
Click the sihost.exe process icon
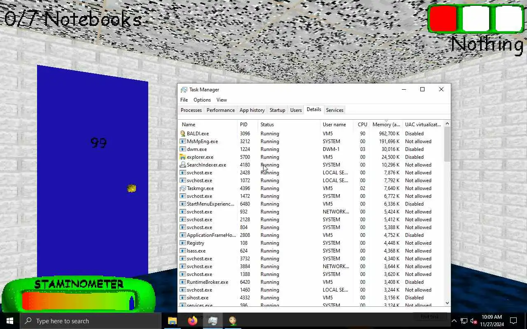[x=183, y=298]
